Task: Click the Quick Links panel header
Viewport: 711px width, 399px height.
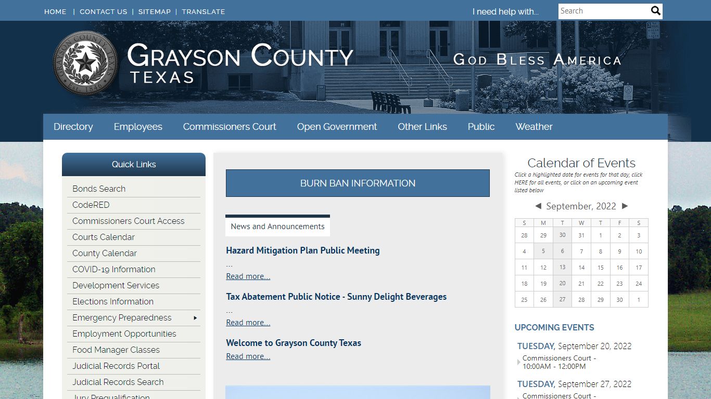Action: point(134,165)
